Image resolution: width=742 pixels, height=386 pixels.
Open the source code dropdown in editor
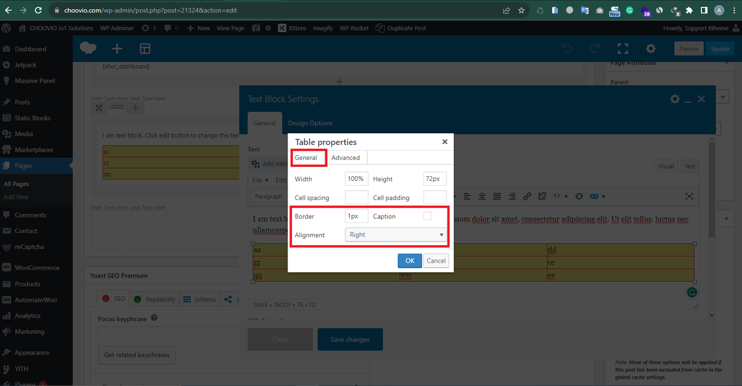coord(560,196)
